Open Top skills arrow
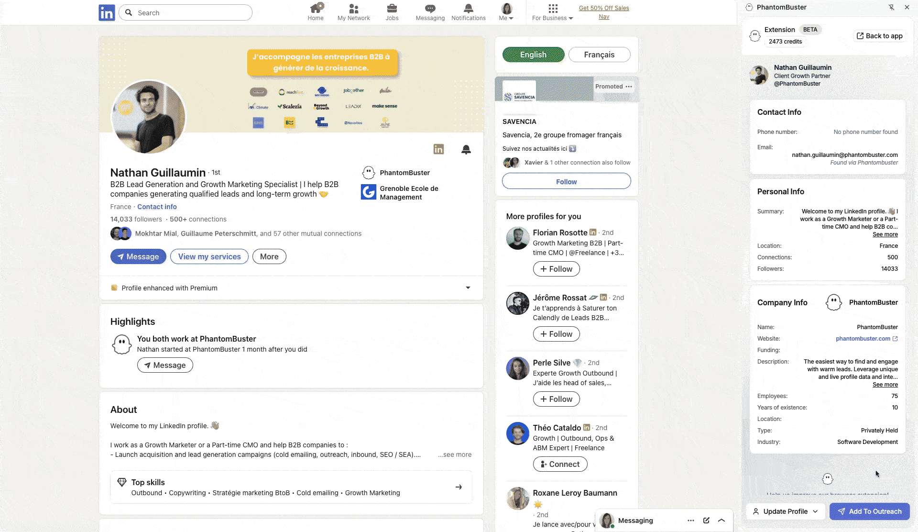 coord(459,487)
